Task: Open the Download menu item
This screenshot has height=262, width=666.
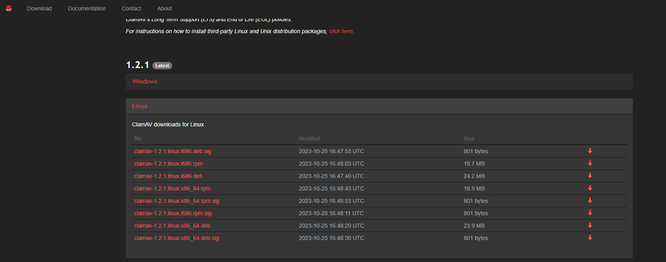Action: tap(39, 8)
